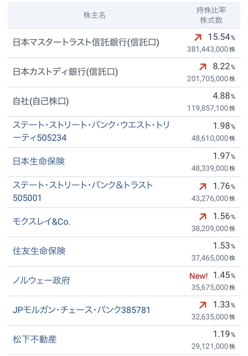This screenshot has height=356, width=248.
Task: Click the rising arrow beside 1.76%
Action: click(203, 187)
